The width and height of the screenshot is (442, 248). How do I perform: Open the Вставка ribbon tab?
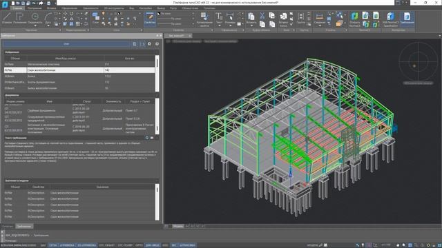(51, 8)
